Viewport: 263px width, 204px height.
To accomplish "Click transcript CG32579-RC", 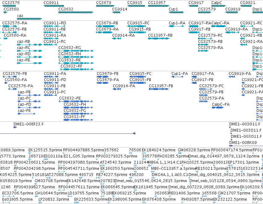I will 210,35.
